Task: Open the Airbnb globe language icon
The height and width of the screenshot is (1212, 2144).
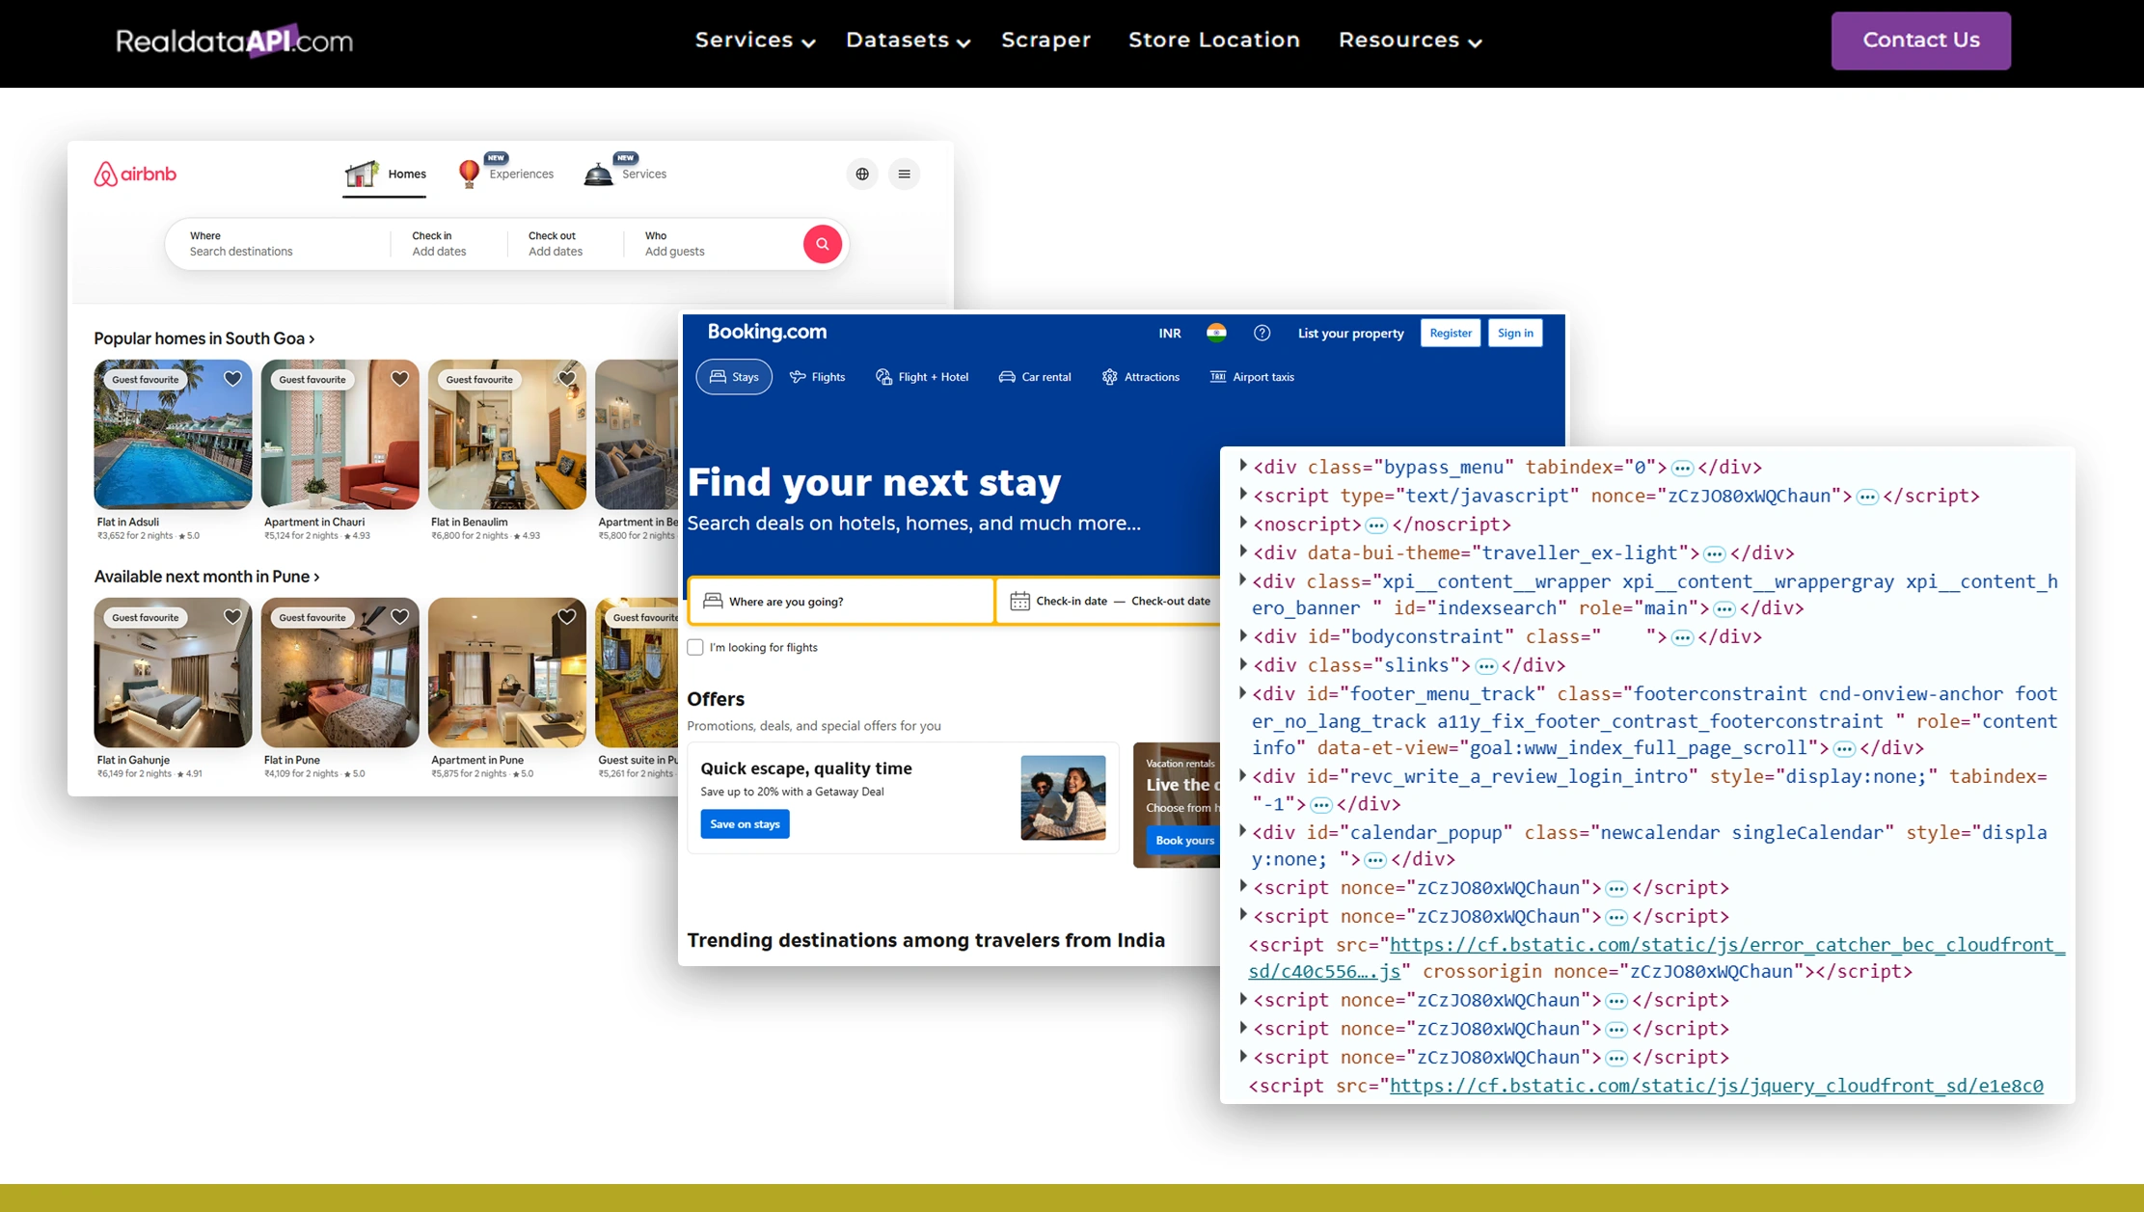Action: pyautogui.click(x=862, y=175)
